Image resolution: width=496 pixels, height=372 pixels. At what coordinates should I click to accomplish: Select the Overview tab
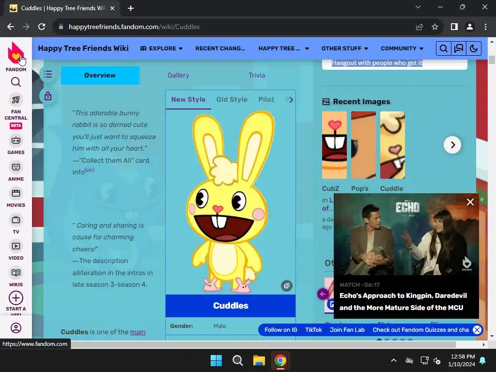pyautogui.click(x=100, y=75)
